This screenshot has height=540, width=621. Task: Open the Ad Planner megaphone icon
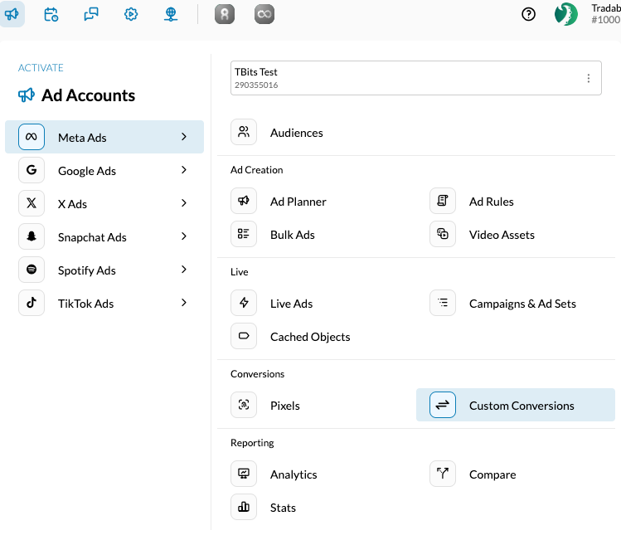[244, 202]
